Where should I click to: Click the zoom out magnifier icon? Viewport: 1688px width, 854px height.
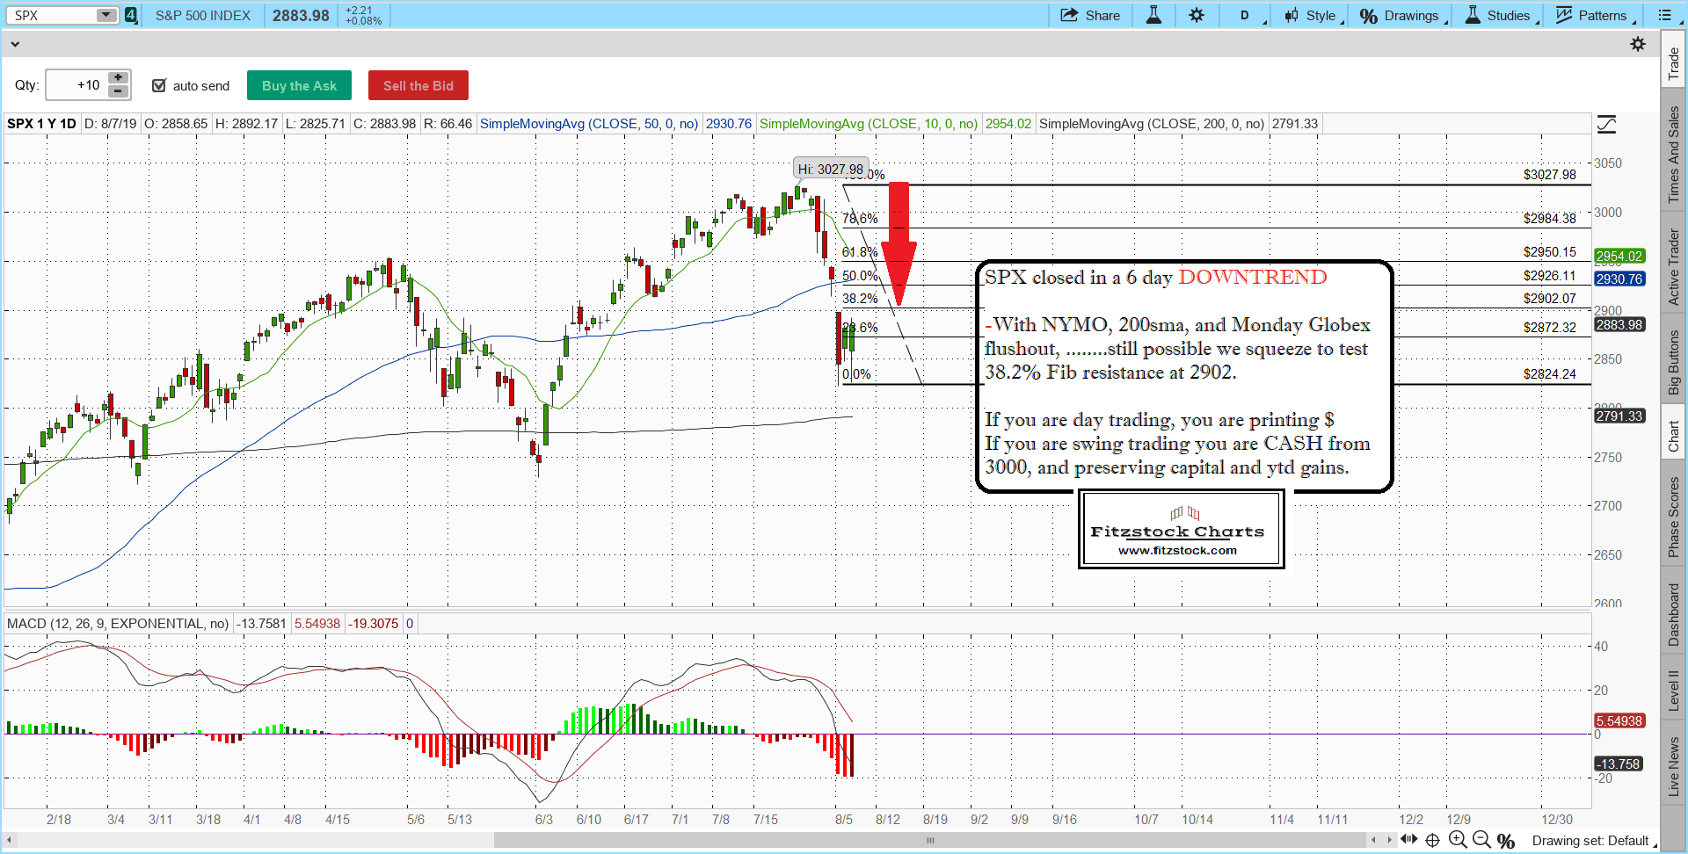click(1481, 840)
